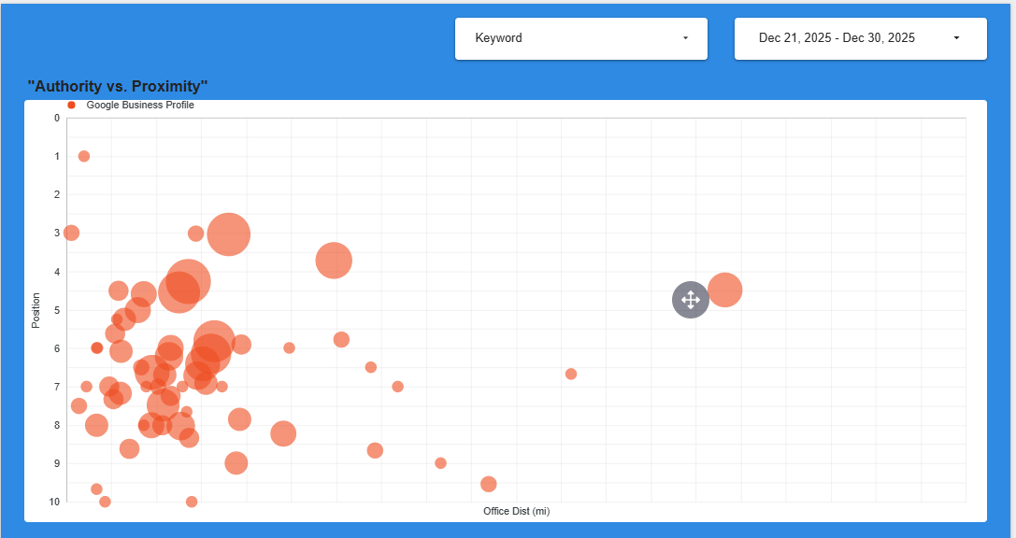Click the orange legend dot
Viewport: 1016px width, 538px height.
pyautogui.click(x=71, y=106)
